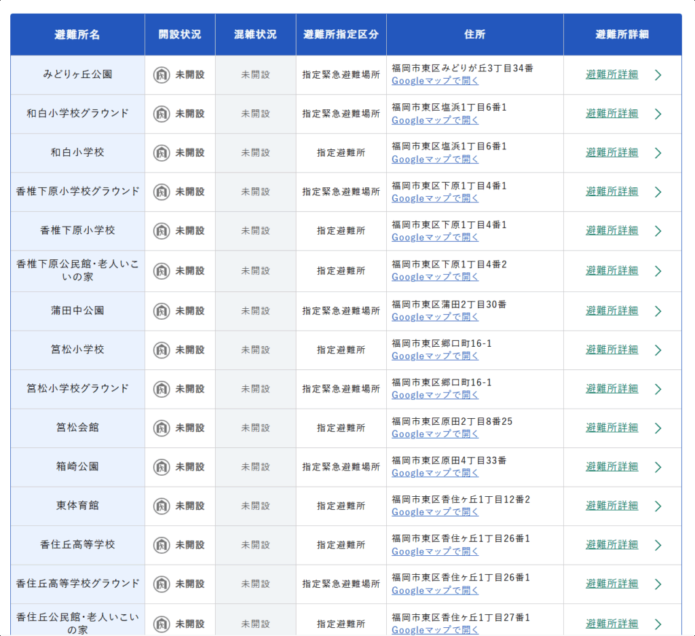Screen dimensions: 695x636
Task: Click the shelter status icon for 蒲田中公園
Action: (x=162, y=311)
